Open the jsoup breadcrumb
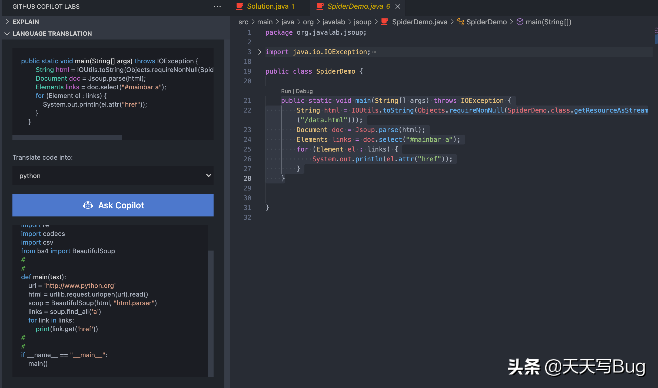Screen dimensions: 658x388 (363, 22)
